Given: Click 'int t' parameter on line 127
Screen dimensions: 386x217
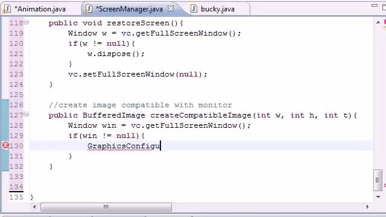Looking at the screenshot, I should [336, 115].
